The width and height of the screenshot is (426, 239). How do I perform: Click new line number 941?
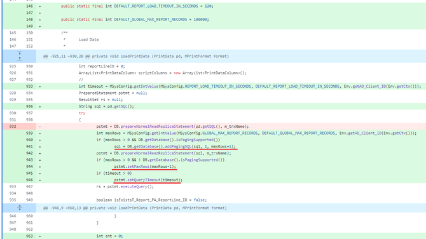click(x=29, y=147)
